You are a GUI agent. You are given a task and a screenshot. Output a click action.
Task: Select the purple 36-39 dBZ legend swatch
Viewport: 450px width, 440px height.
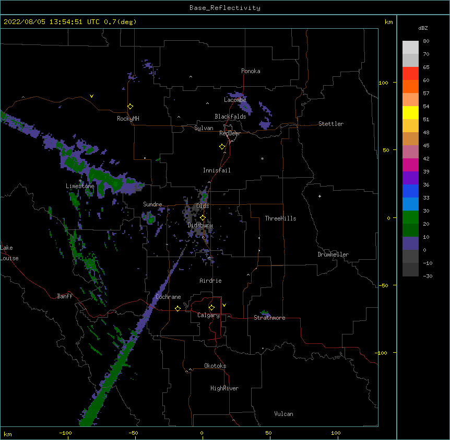point(410,178)
